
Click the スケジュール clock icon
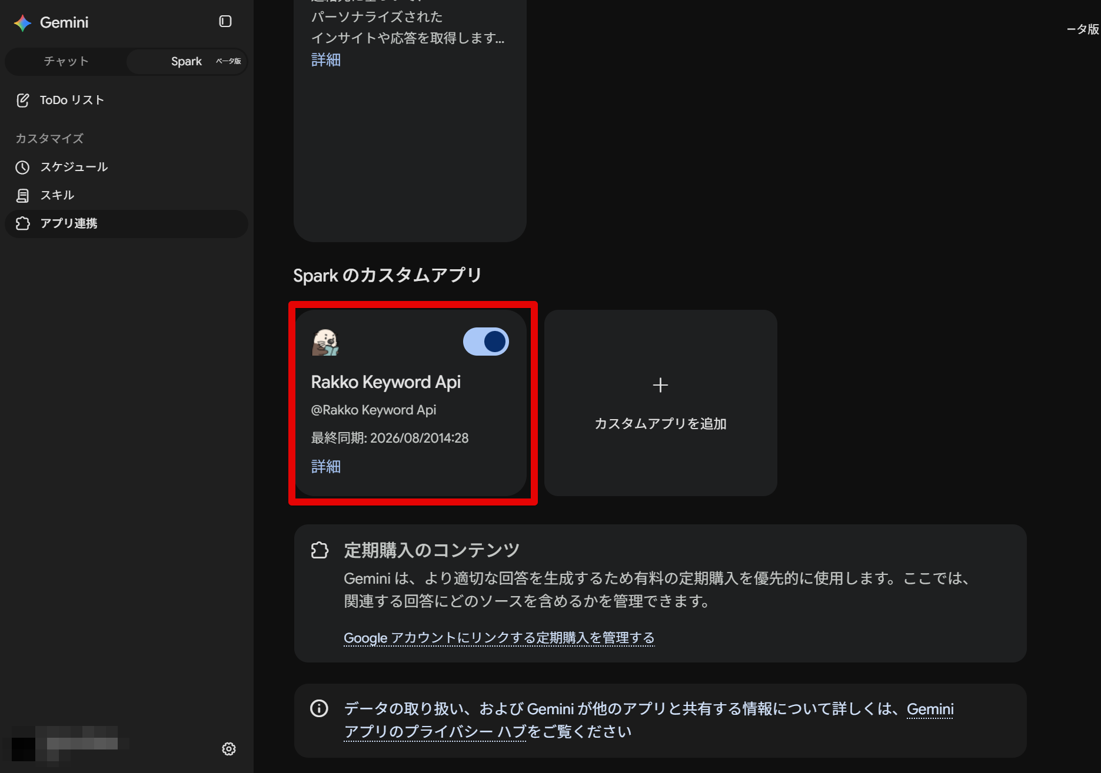click(22, 168)
